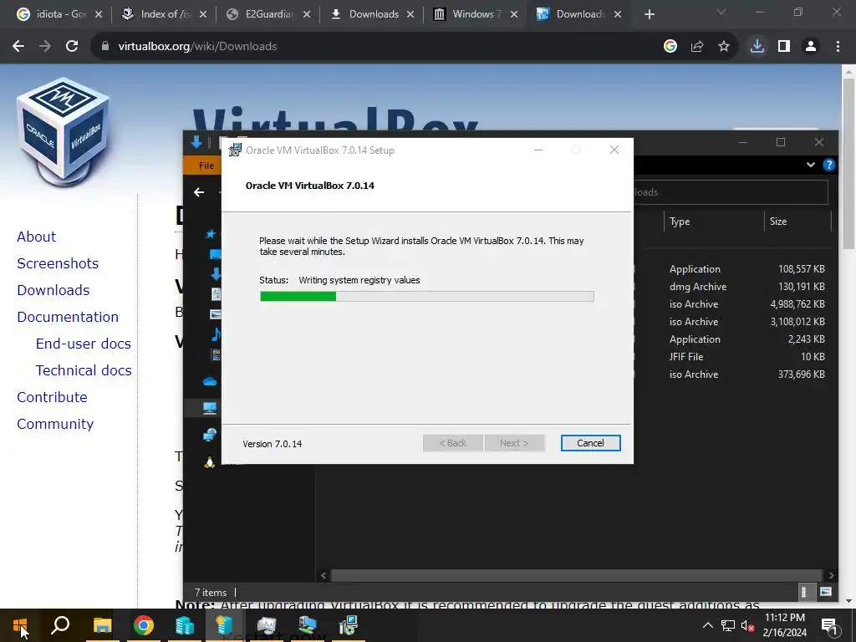Open Technical docs link
The image size is (856, 642).
point(84,370)
